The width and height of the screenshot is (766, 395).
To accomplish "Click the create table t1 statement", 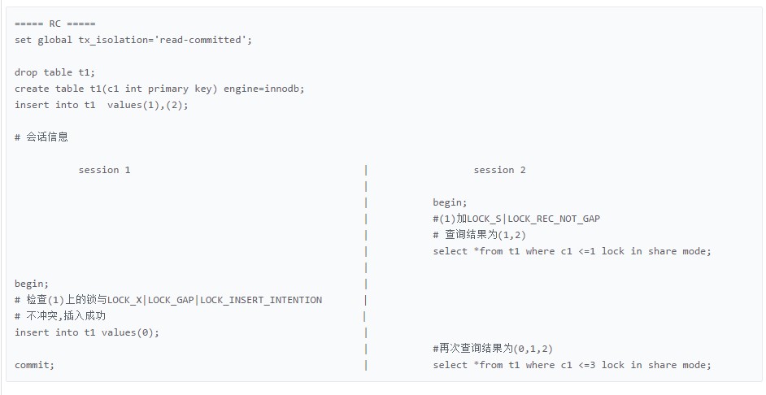I will tap(159, 89).
